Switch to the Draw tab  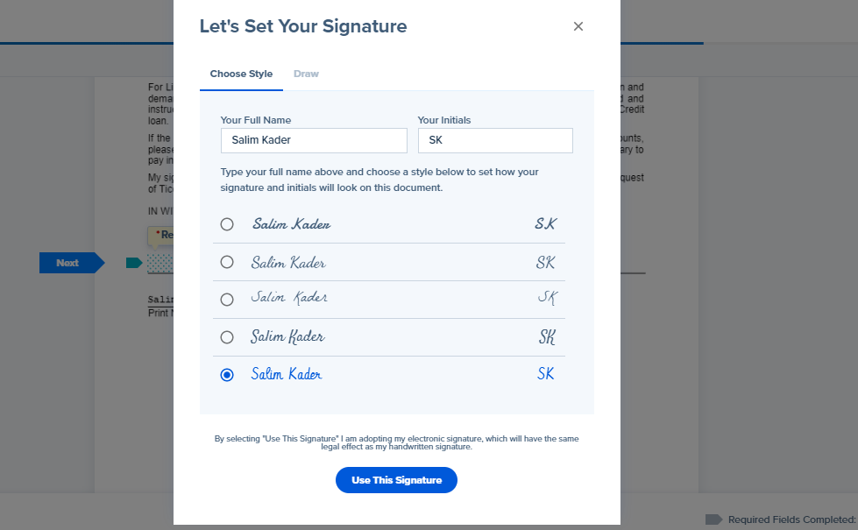tap(306, 74)
